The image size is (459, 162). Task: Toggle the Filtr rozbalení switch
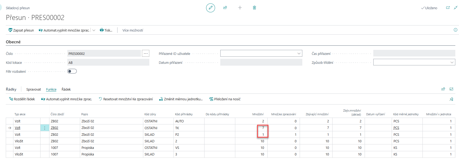(x=72, y=71)
